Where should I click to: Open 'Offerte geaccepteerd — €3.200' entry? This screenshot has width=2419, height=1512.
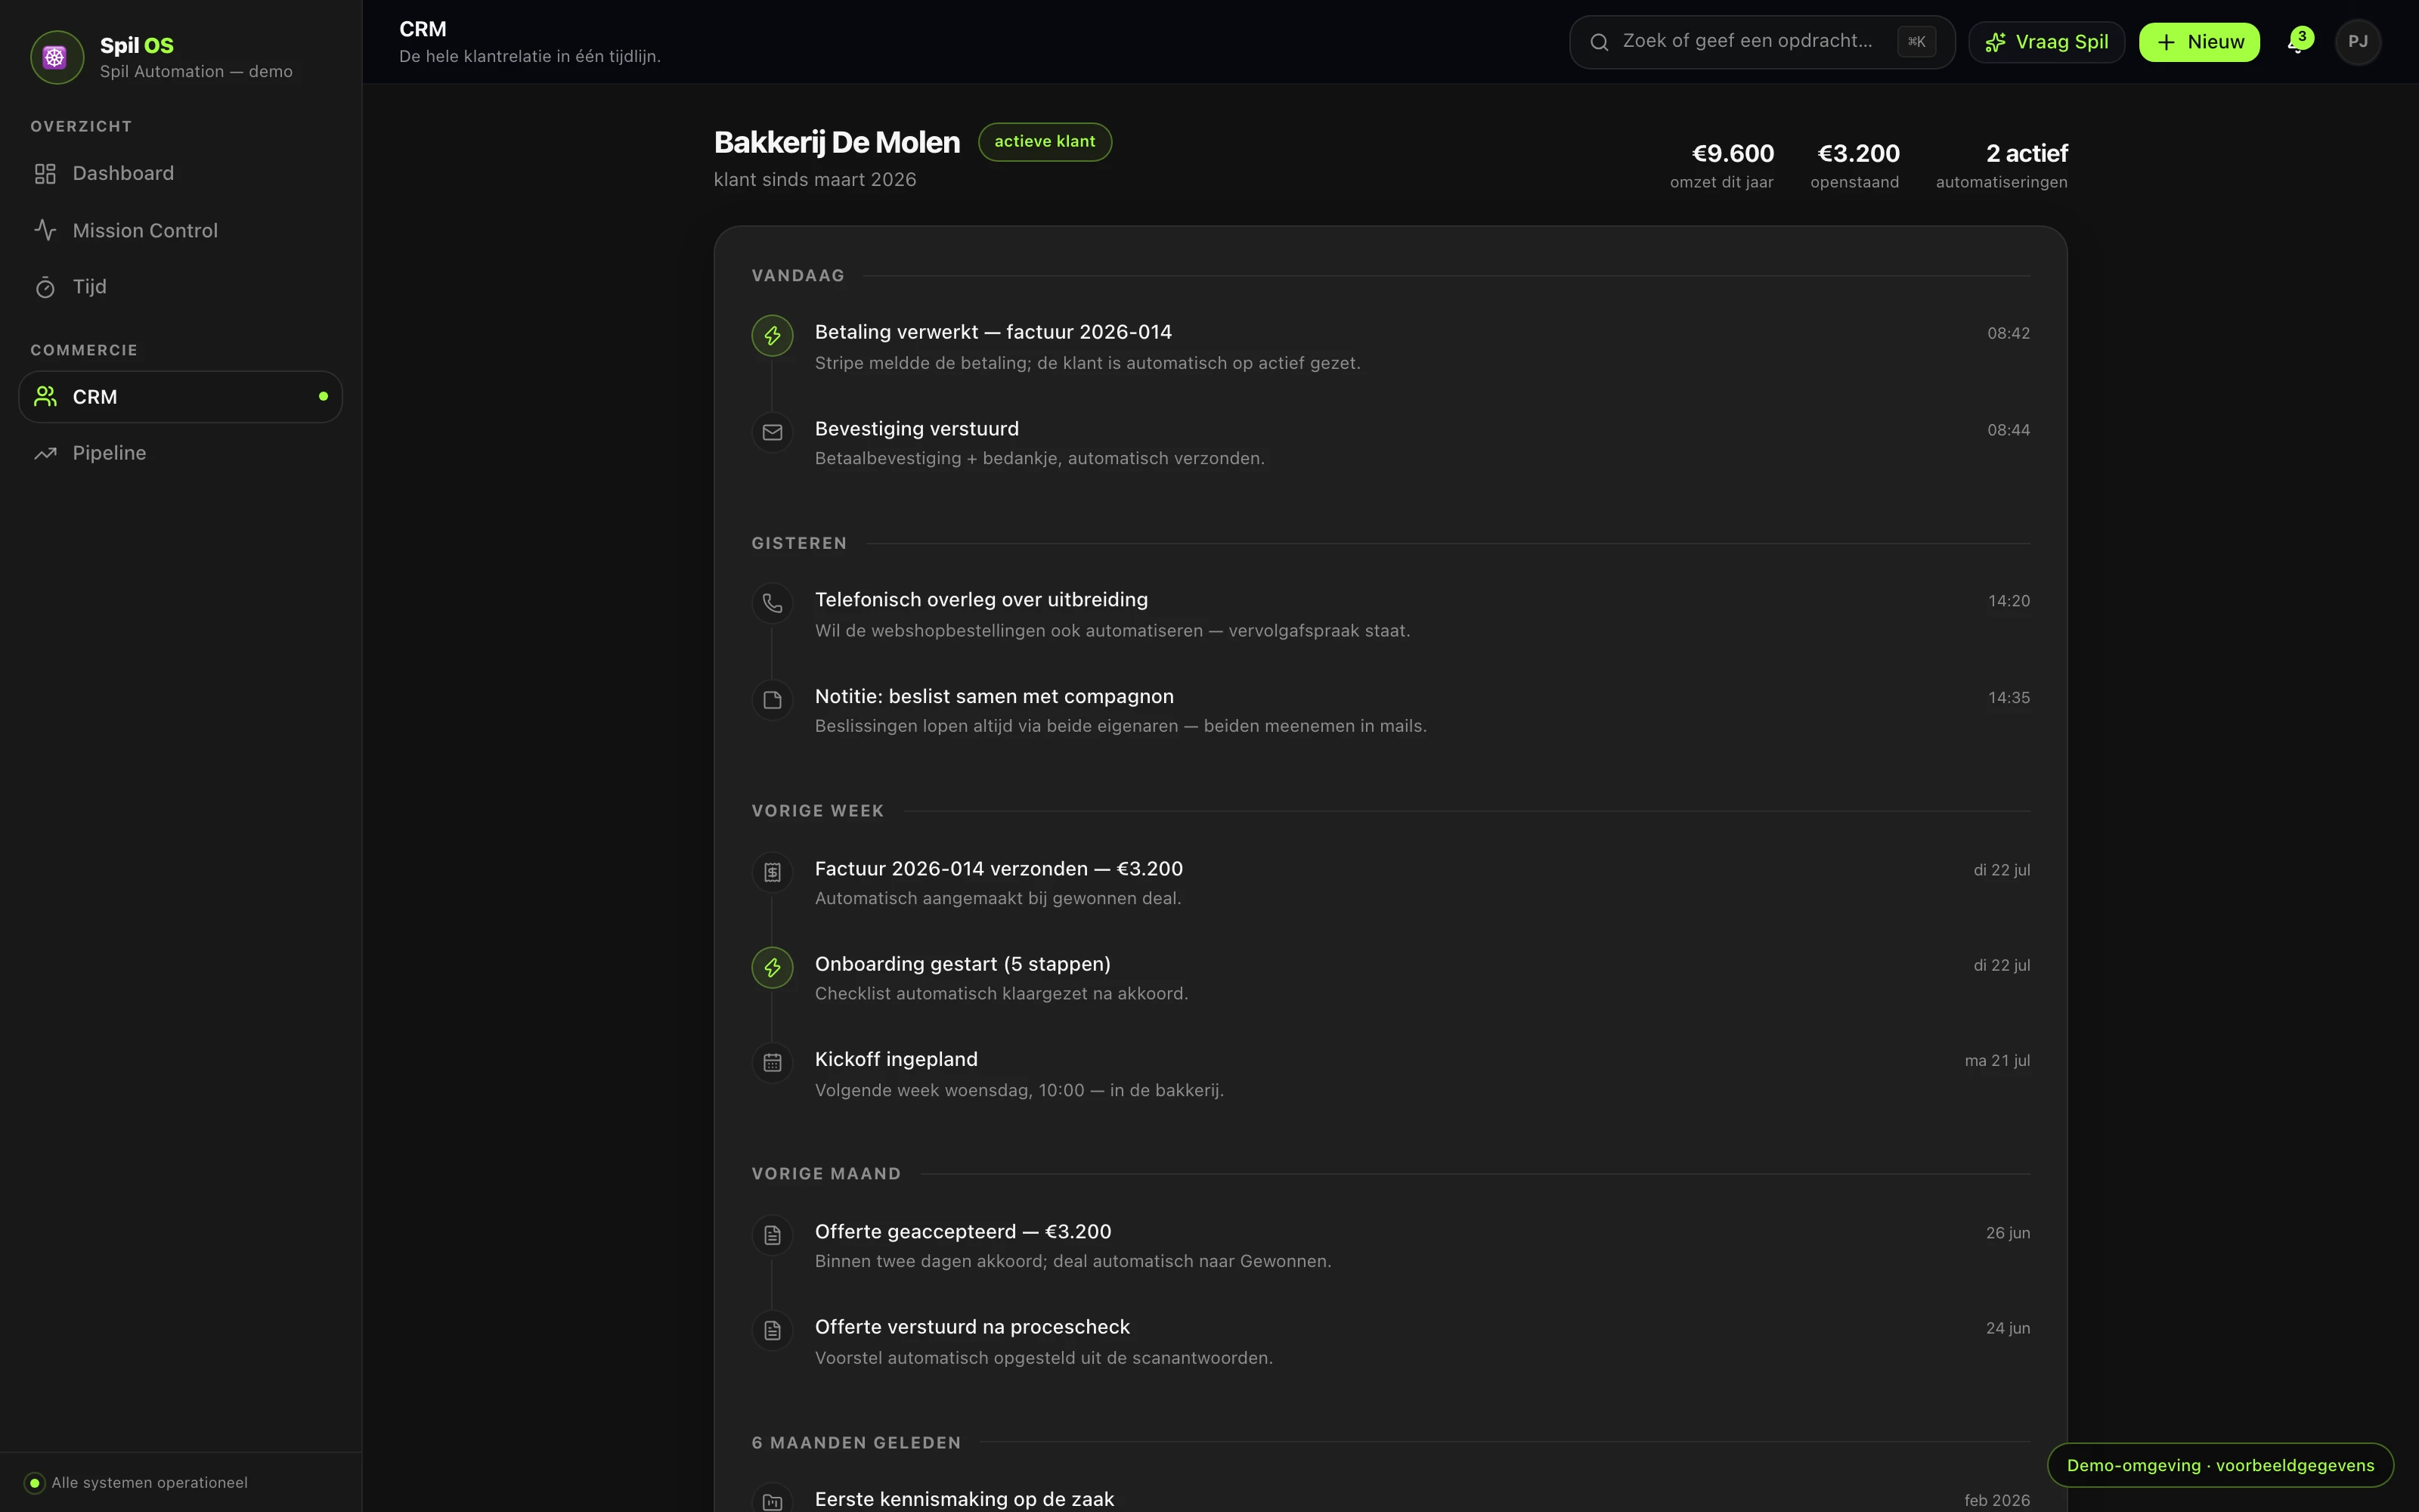[x=1390, y=1245]
